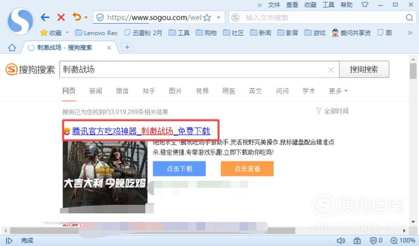Image resolution: width=419 pixels, height=246 pixels.
Task: Open the Lenovo Rec bookmark folder
Action: 96,33
